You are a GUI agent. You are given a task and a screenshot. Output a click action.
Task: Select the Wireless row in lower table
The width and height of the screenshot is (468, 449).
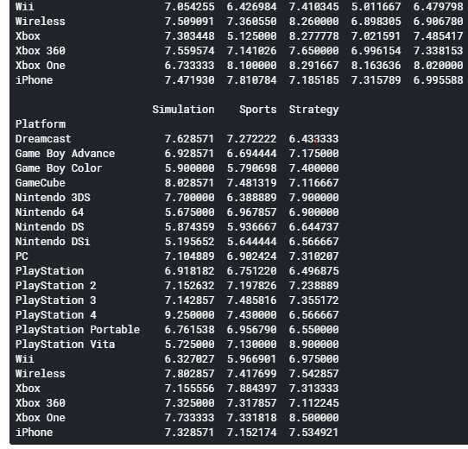coord(177,374)
